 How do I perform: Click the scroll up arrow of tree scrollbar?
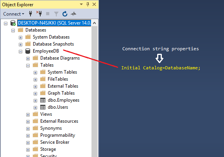95,23
